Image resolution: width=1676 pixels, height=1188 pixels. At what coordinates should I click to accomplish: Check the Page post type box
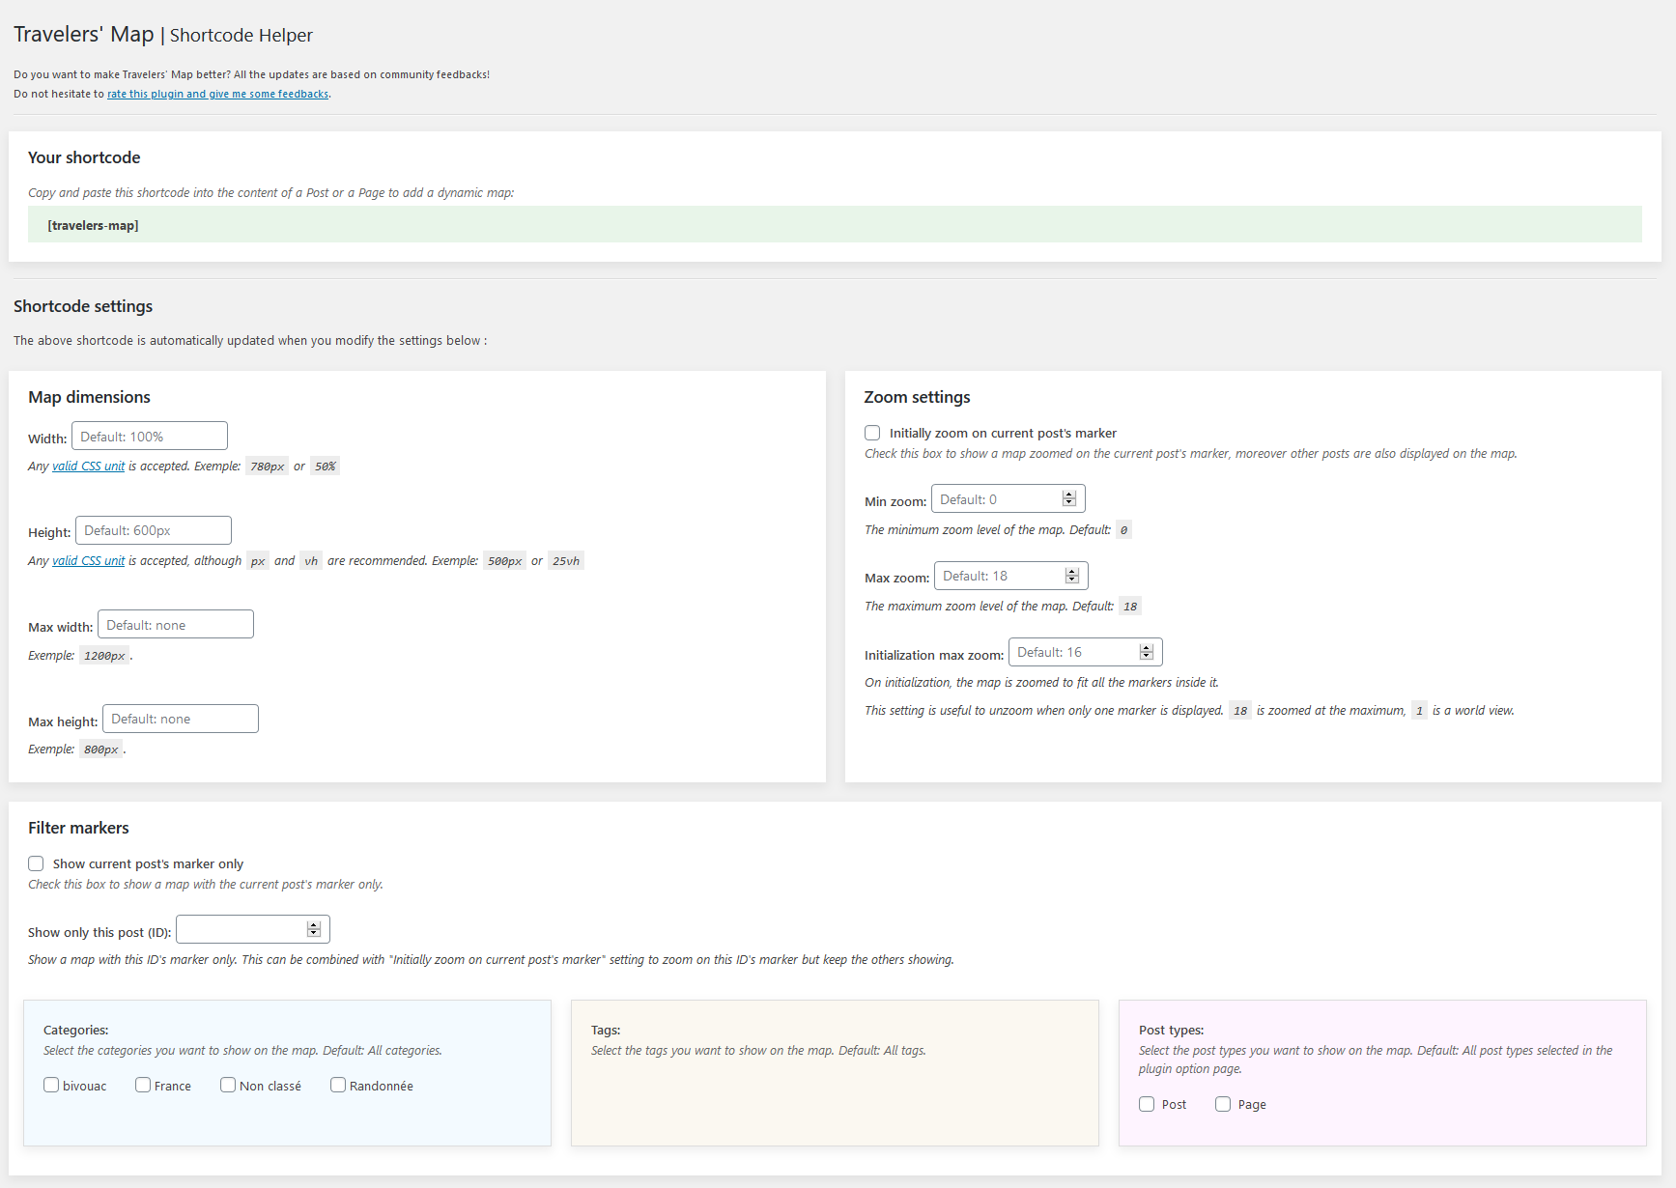[1223, 1104]
